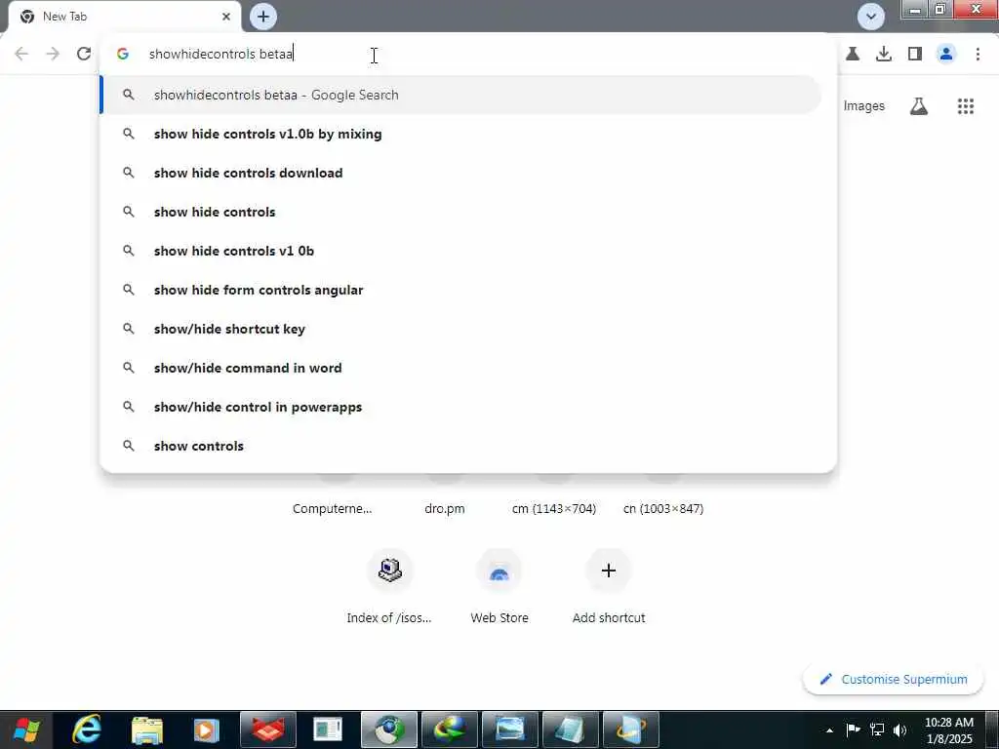The width and height of the screenshot is (999, 749).
Task: Open the downloads toolbar icon
Action: tap(884, 55)
